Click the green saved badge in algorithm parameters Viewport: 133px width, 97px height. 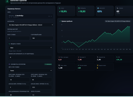point(48,64)
